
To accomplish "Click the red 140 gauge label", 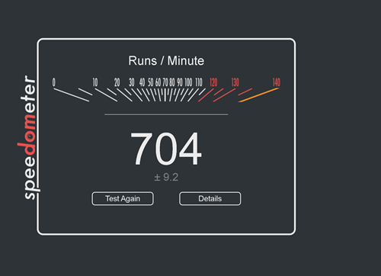I will (277, 82).
